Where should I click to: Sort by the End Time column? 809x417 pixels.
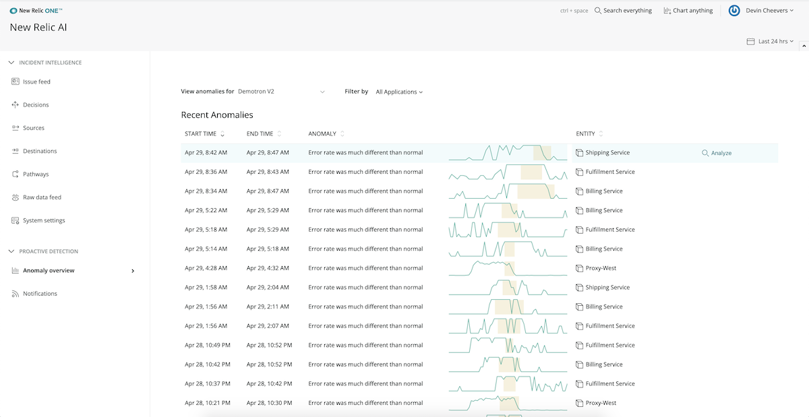point(264,133)
